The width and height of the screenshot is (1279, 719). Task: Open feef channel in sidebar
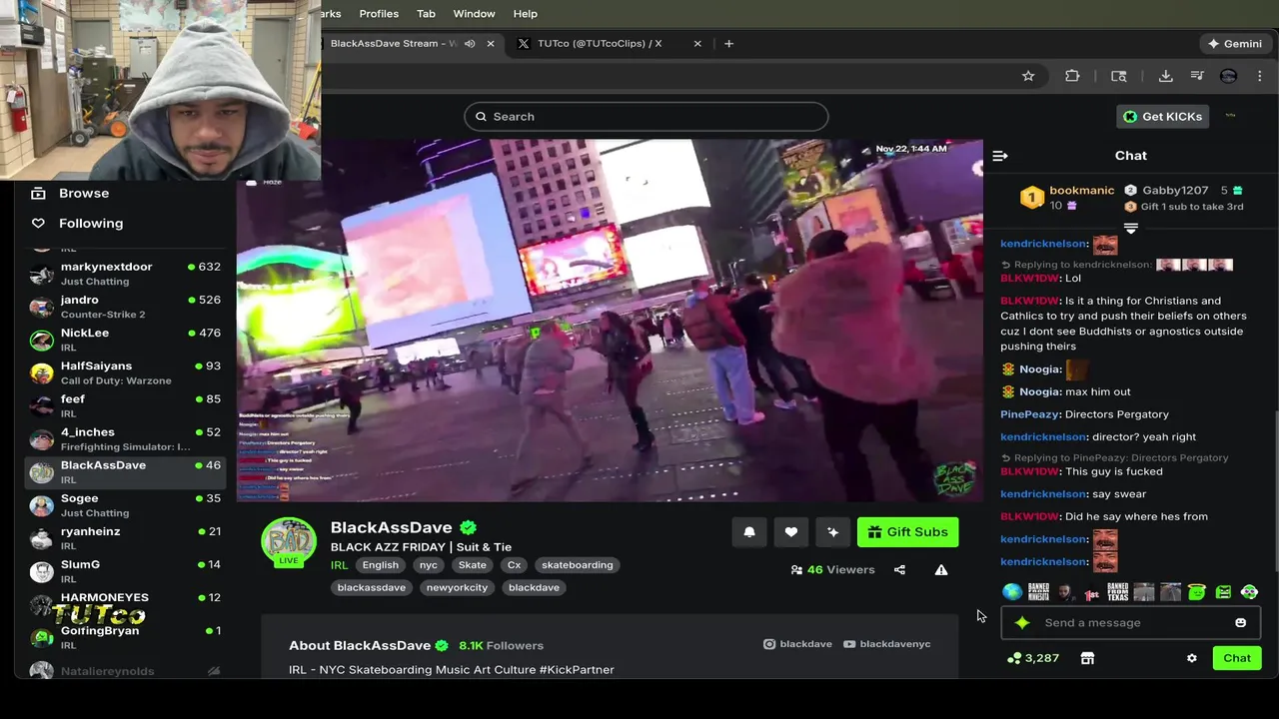click(127, 405)
